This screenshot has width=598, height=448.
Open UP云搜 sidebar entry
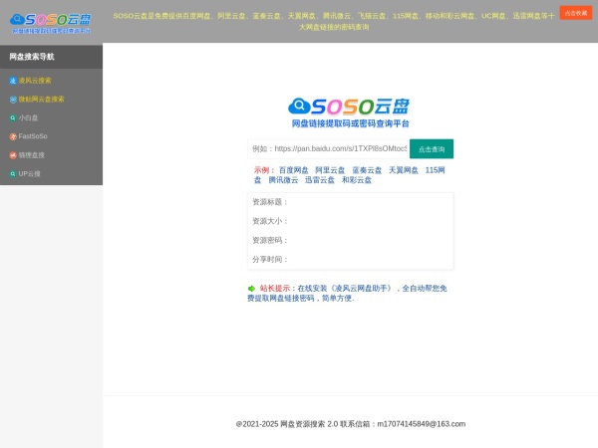(29, 173)
